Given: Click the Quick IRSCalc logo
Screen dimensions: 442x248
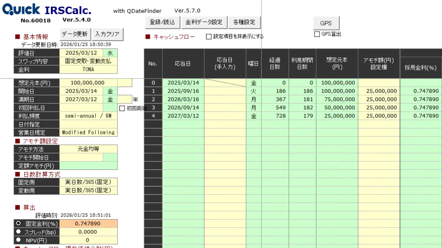Looking at the screenshot, I should click(47, 10).
